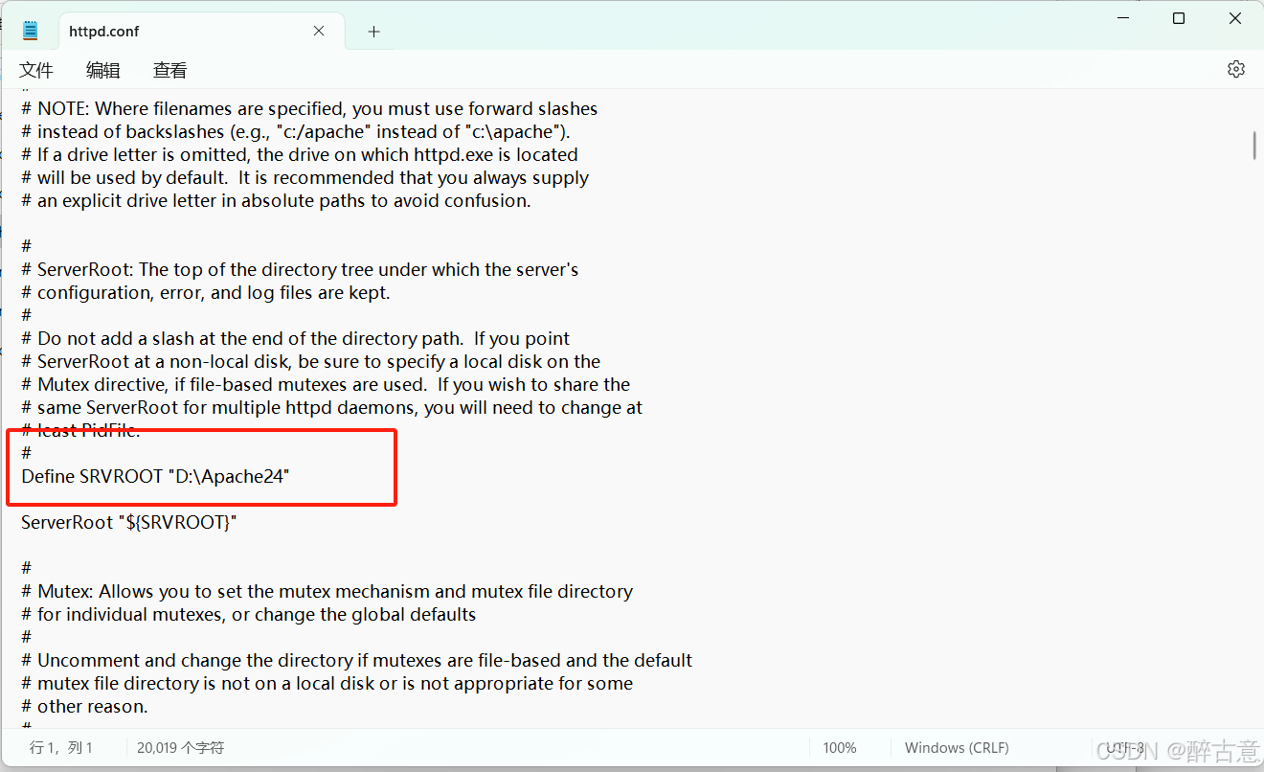Click the line "# configuration, error, and log files"
1264x772 pixels.
(206, 292)
